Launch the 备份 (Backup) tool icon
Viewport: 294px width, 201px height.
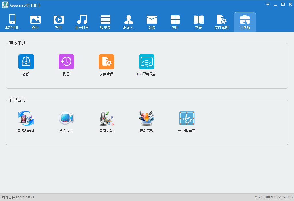(x=26, y=62)
